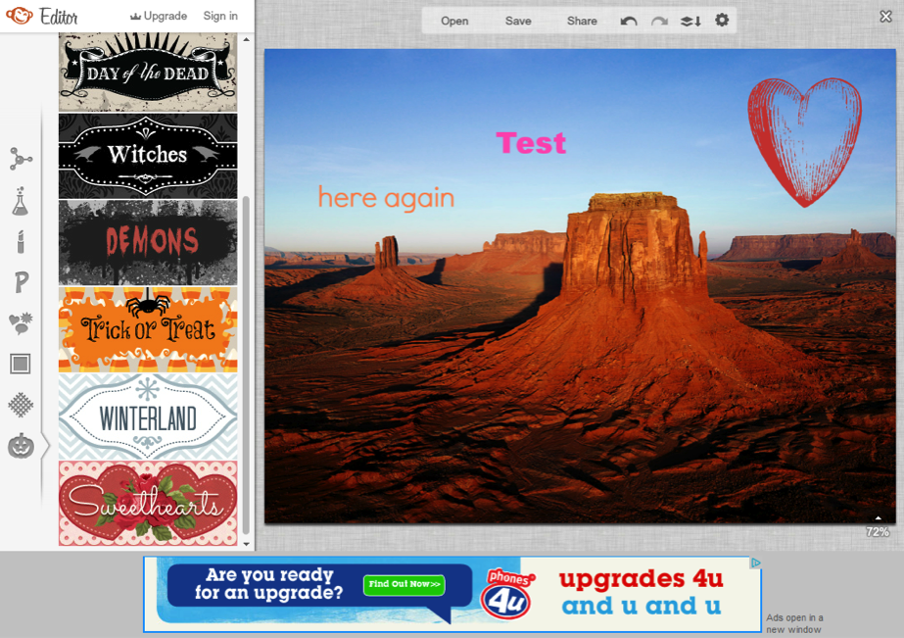Screen dimensions: 904x638
Task: Click Save in the top toolbar
Action: click(x=518, y=21)
